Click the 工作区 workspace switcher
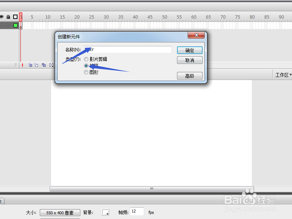Viewport: 292px width, 219px height. pyautogui.click(x=282, y=75)
